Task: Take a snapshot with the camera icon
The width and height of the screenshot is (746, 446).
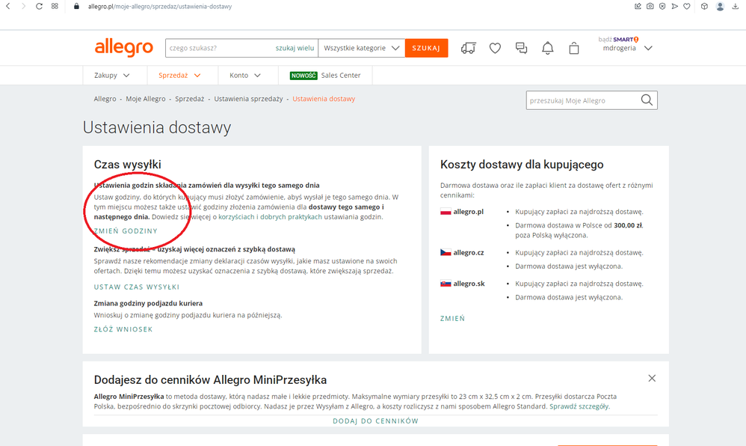Action: (x=650, y=6)
